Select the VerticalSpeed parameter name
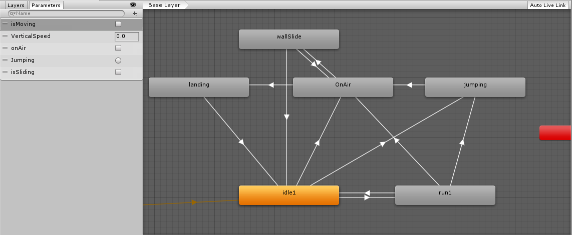The height and width of the screenshot is (235, 572). coord(31,36)
